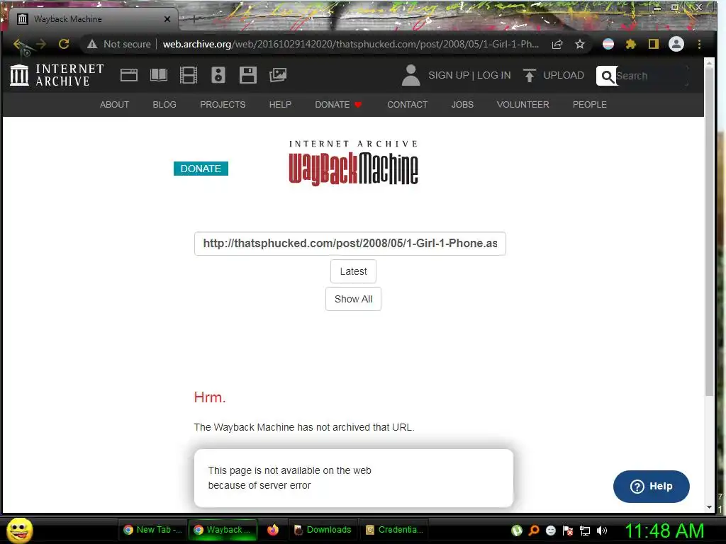Open the ABOUT menu item

[x=114, y=105]
